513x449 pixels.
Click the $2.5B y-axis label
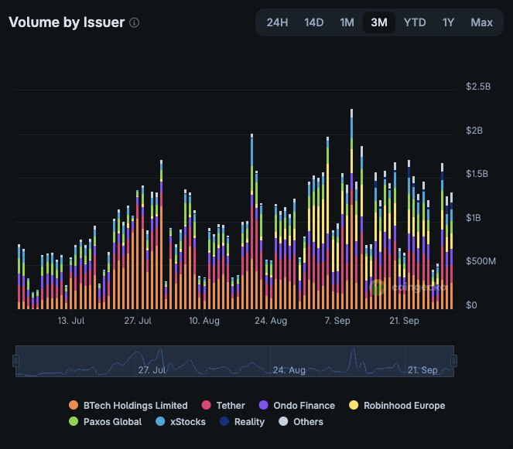pyautogui.click(x=478, y=87)
